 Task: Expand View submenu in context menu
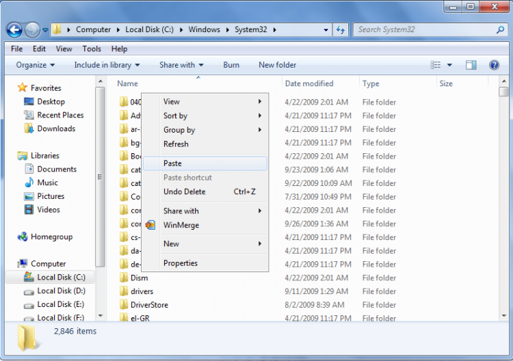click(205, 101)
